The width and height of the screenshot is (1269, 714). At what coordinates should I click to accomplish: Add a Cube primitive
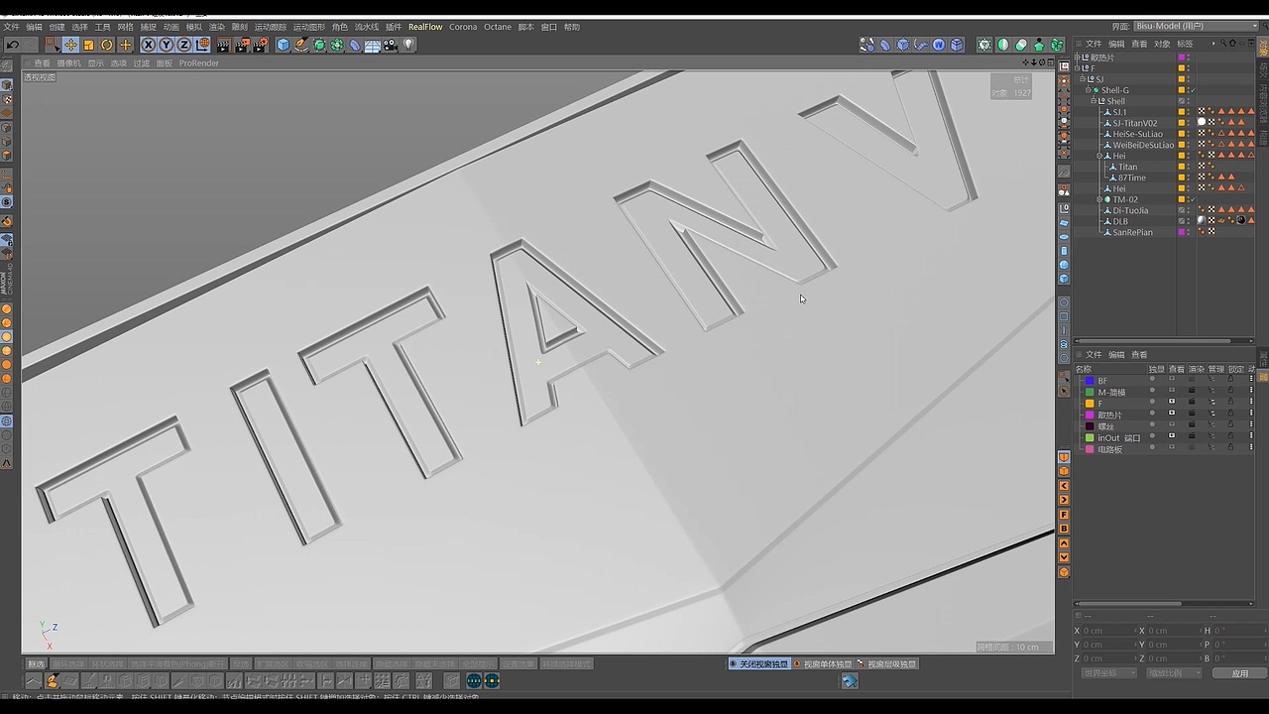point(283,45)
